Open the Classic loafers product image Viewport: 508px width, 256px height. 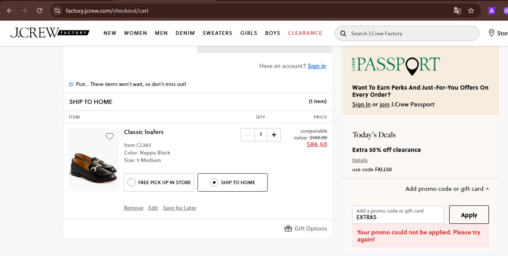click(x=94, y=159)
